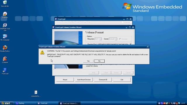The image size is (187, 105).
Task: Toggle the Dynamic checkbox in wizard
Action: (120, 39)
